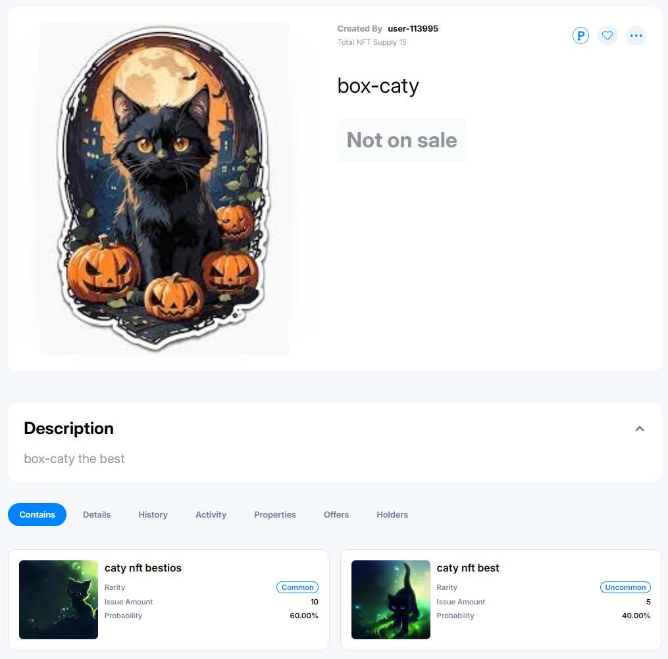
Task: Show the Properties tab
Action: point(275,514)
